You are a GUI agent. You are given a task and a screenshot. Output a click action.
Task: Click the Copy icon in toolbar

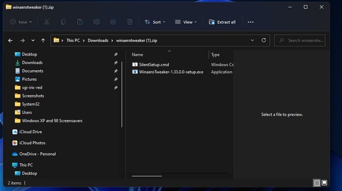coord(63,22)
